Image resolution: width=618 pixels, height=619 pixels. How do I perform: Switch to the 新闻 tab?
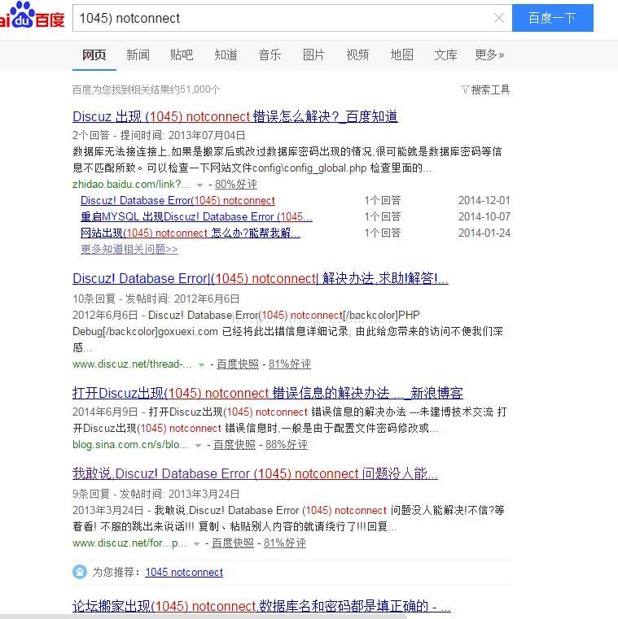tap(138, 54)
